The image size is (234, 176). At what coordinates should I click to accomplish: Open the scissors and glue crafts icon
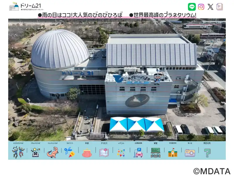(70, 152)
